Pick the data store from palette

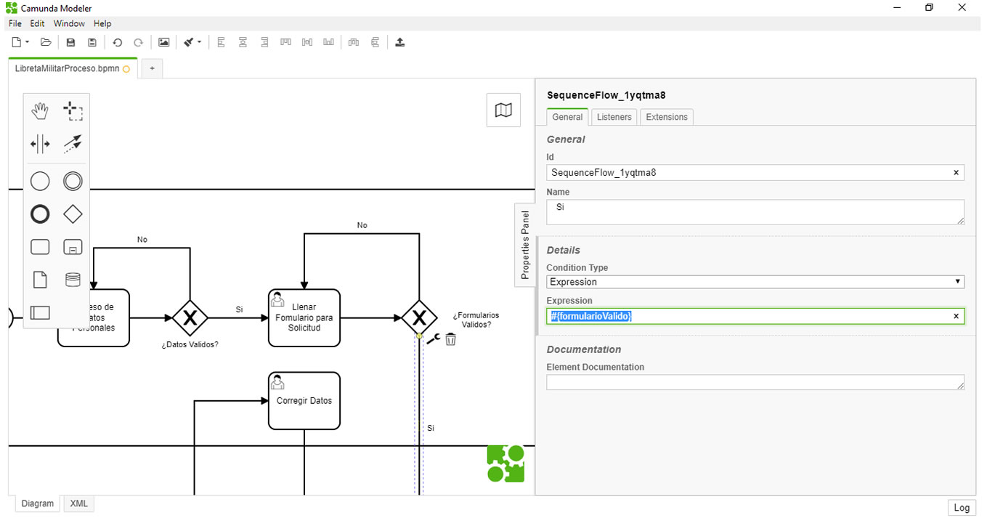tap(73, 280)
